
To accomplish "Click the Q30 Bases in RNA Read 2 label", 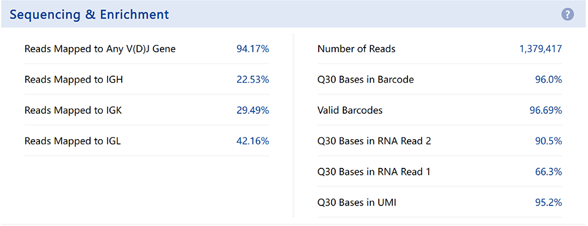I will (374, 141).
